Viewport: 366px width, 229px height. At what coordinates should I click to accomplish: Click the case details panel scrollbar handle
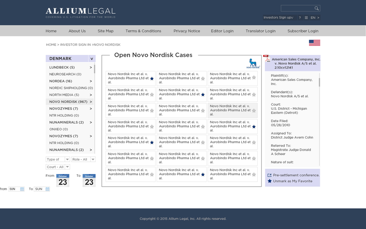coord(319,82)
